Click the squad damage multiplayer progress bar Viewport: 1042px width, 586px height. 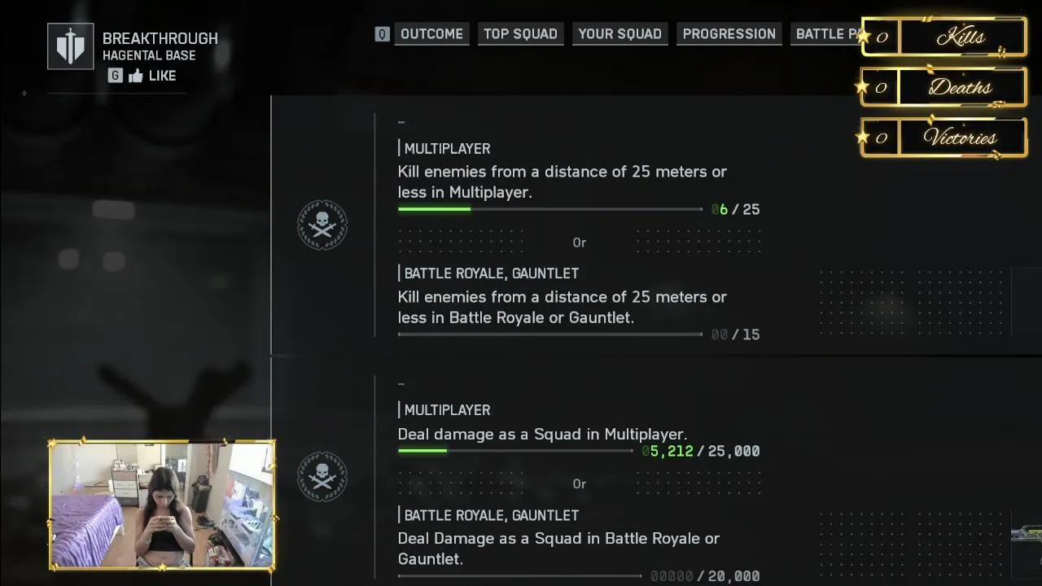coord(514,450)
